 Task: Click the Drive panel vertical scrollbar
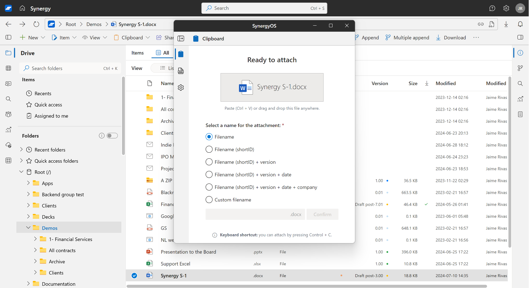pos(123,116)
